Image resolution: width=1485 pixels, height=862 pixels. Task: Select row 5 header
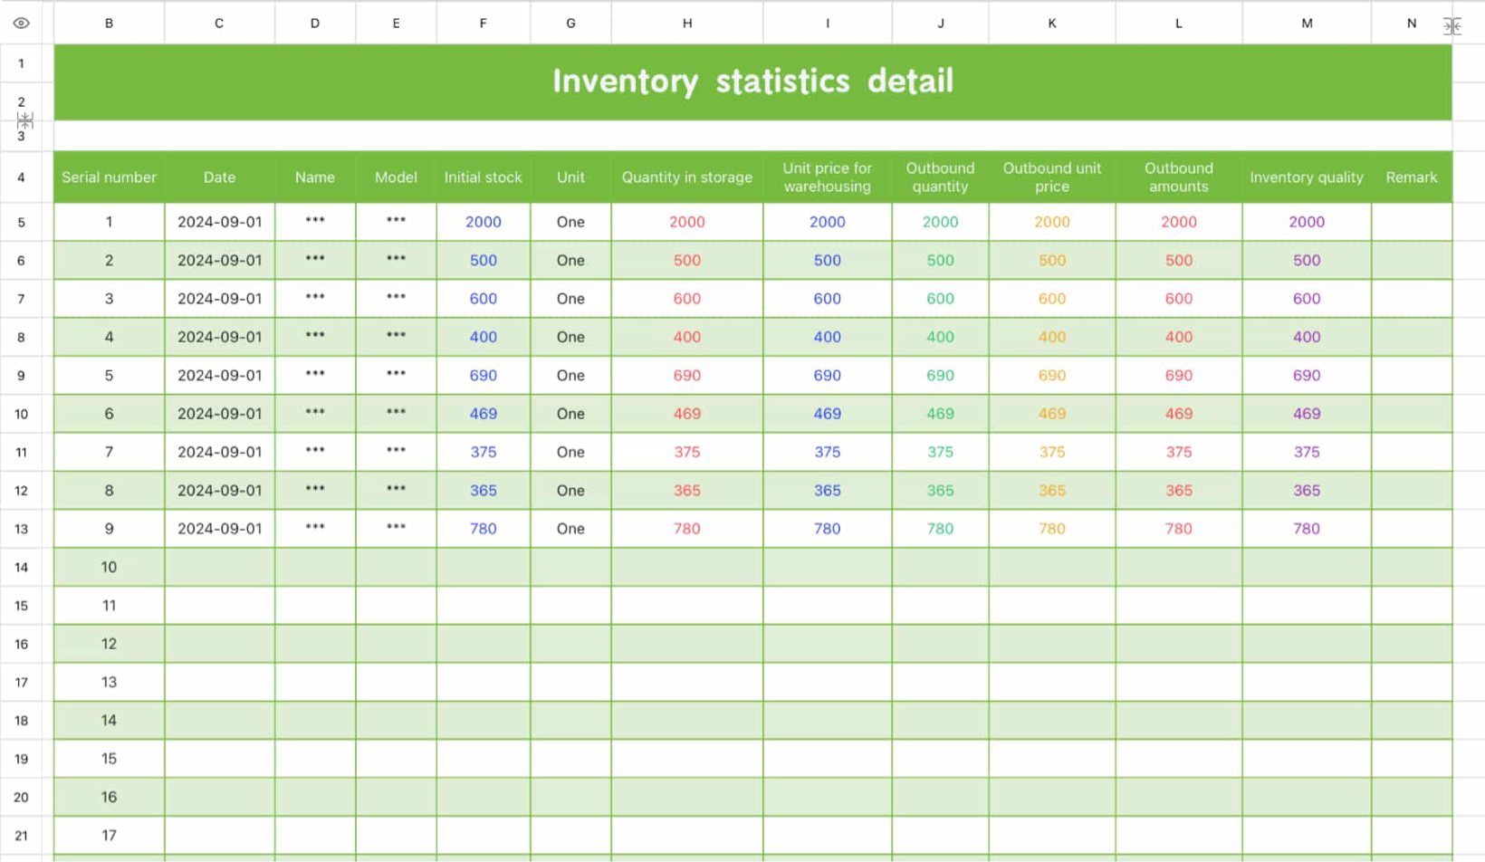pos(21,222)
